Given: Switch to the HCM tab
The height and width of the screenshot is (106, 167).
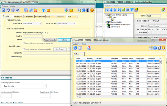Looking at the screenshot, I should 72,17.
